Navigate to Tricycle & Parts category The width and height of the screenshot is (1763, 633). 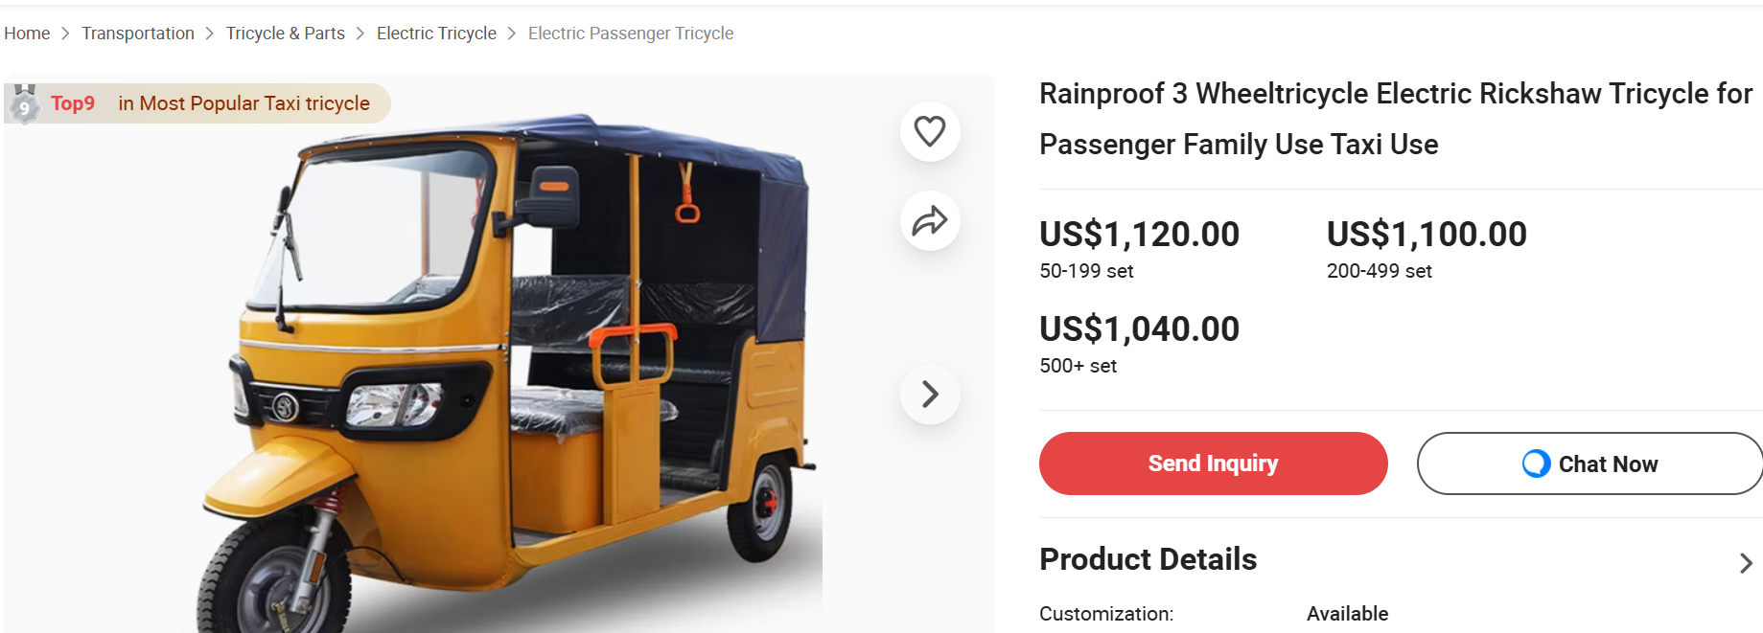pyautogui.click(x=285, y=34)
